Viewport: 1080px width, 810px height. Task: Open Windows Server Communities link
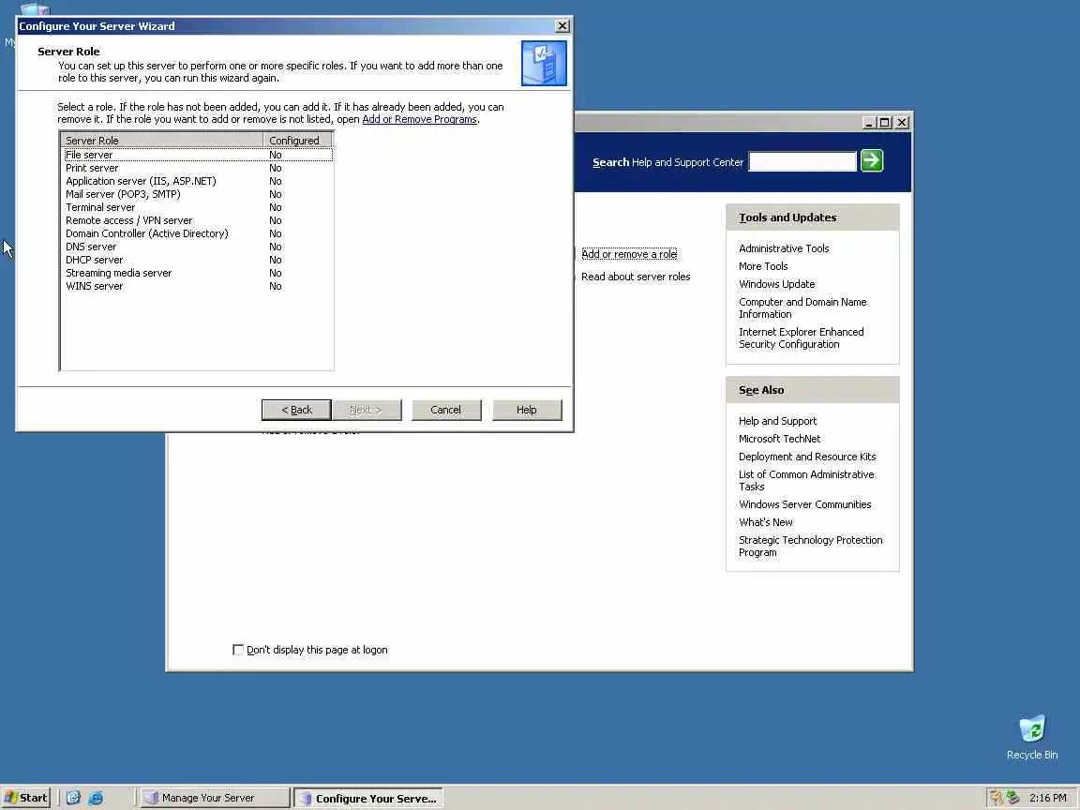coord(805,505)
